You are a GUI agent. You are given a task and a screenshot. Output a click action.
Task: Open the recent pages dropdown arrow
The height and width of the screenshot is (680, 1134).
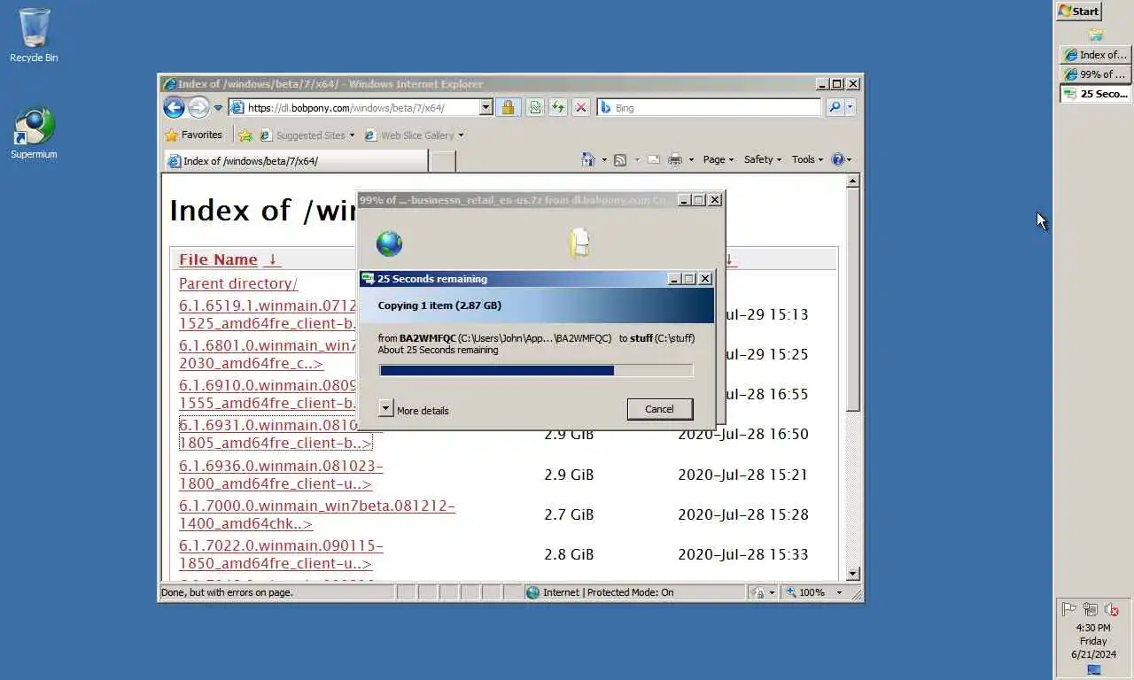click(x=218, y=108)
